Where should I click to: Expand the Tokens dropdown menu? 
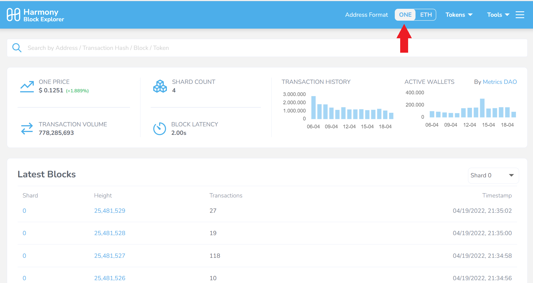459,15
